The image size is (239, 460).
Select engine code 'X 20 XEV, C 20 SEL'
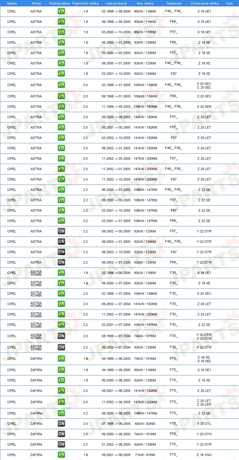[204, 86]
